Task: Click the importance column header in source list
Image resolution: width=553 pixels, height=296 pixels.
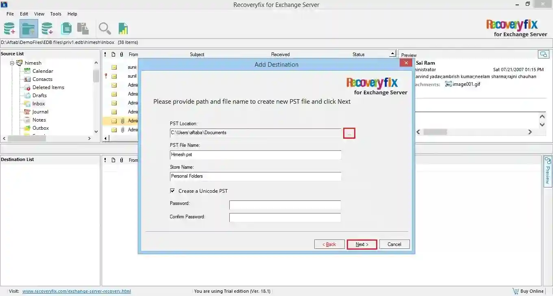Action: pos(105,54)
